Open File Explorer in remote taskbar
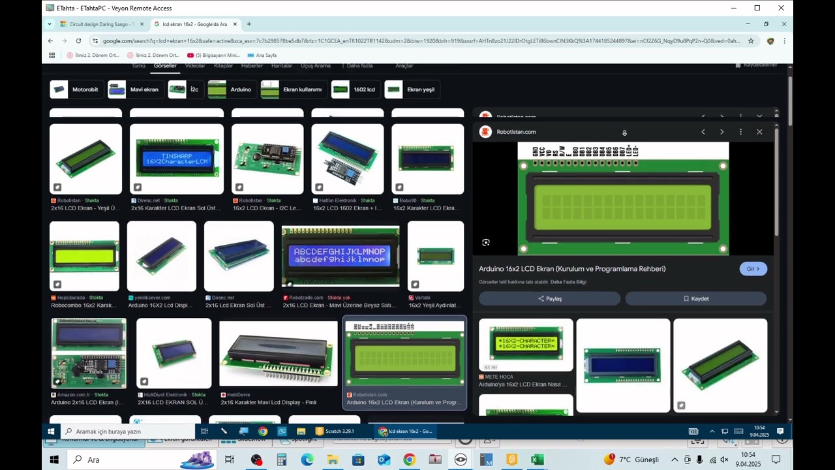The image size is (835, 470). (301, 431)
